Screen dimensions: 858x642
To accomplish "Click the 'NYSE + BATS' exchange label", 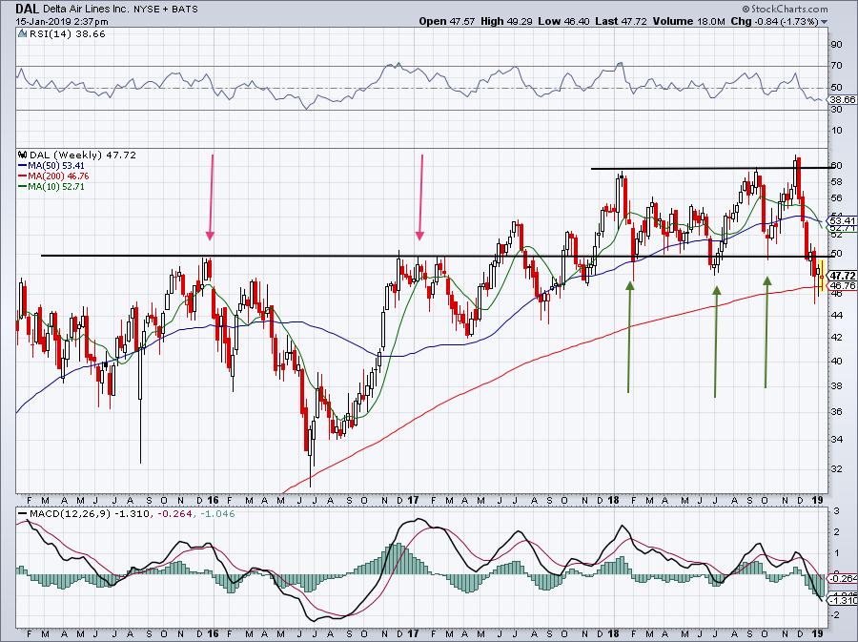I will pyautogui.click(x=166, y=10).
